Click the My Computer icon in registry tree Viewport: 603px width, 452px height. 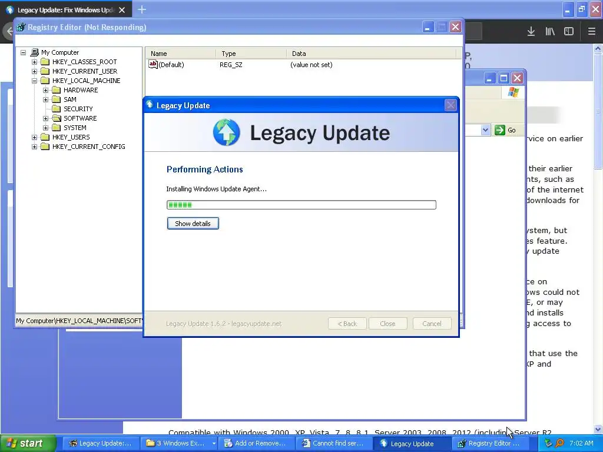tap(35, 52)
